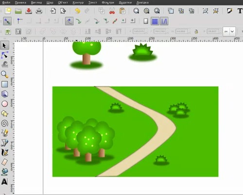Select the Rectangle tool
The height and width of the screenshot is (195, 243).
coord(4,84)
